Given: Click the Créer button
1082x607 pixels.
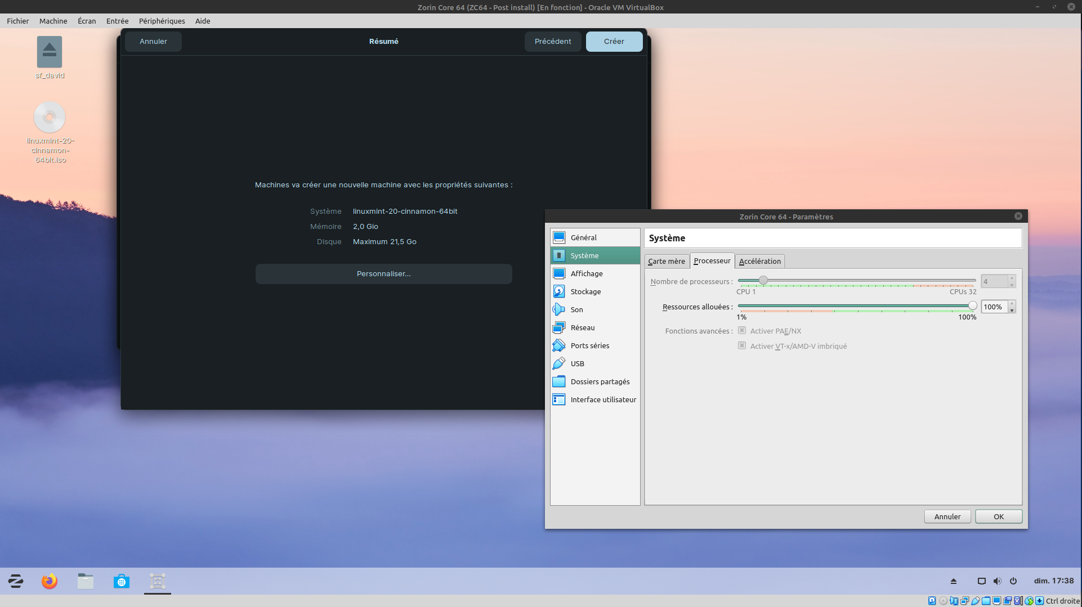Looking at the screenshot, I should coord(614,42).
